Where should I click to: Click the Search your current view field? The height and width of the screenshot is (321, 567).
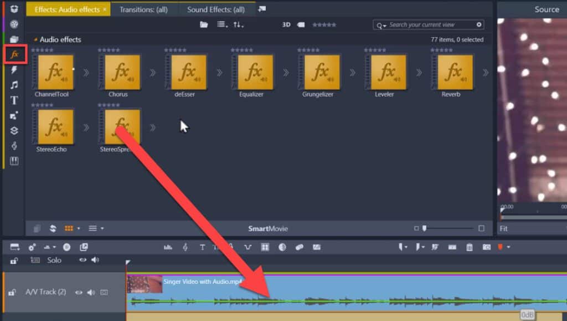click(x=426, y=24)
